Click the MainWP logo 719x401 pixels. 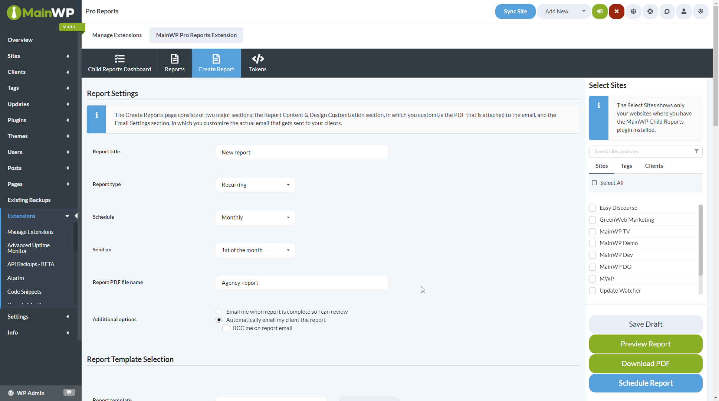[40, 13]
